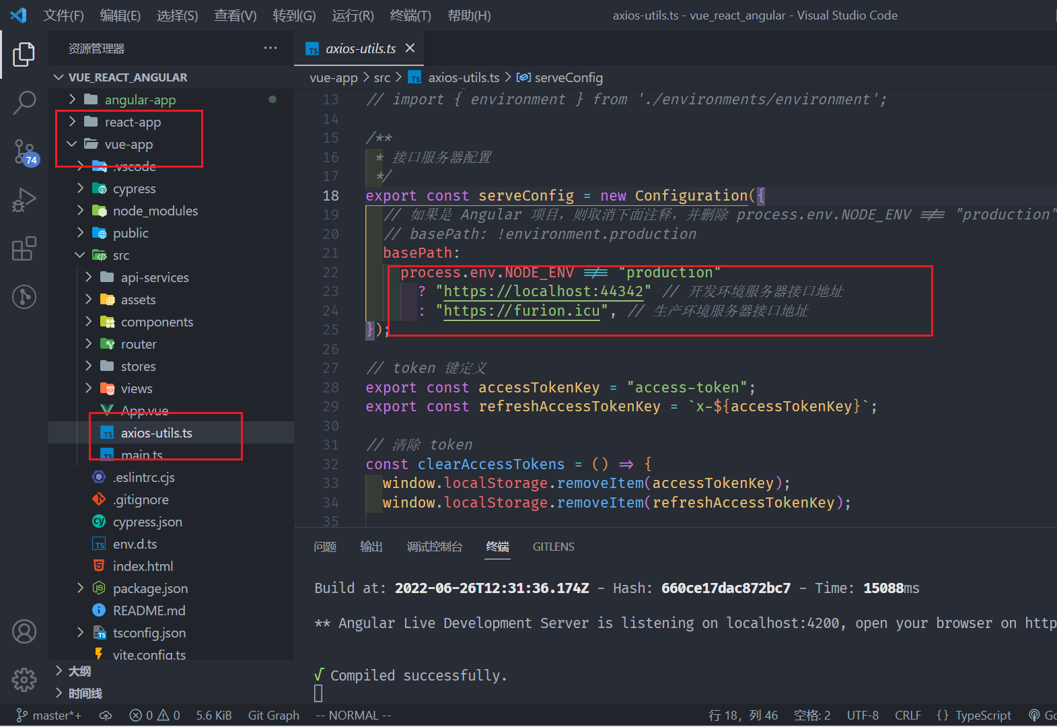The image size is (1057, 727).
Task: Open the Manage gear settings icon
Action: (24, 680)
